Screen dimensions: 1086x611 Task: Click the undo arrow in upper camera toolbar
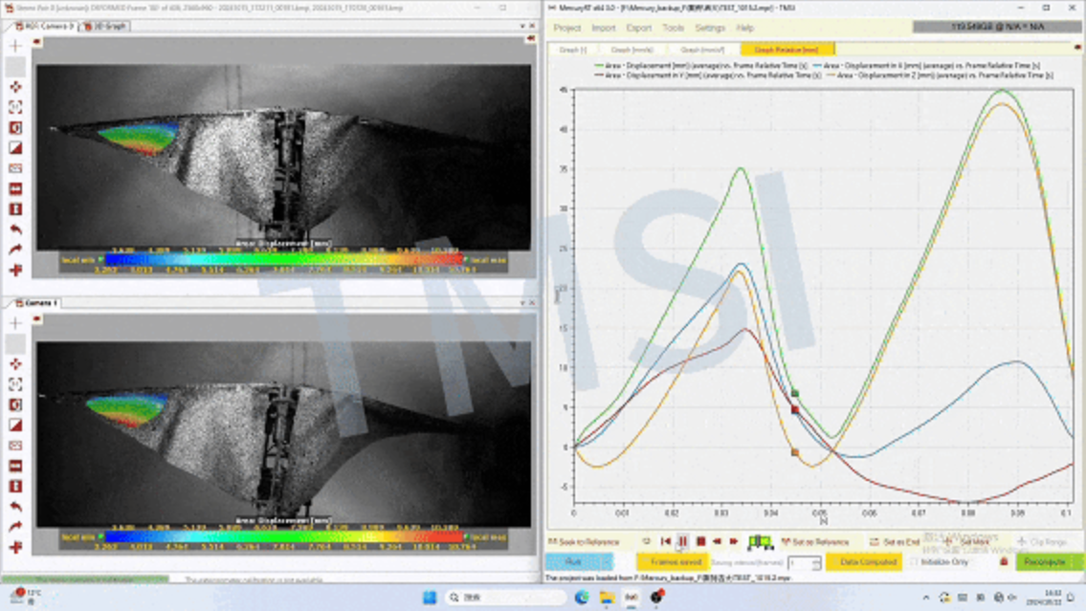point(15,229)
